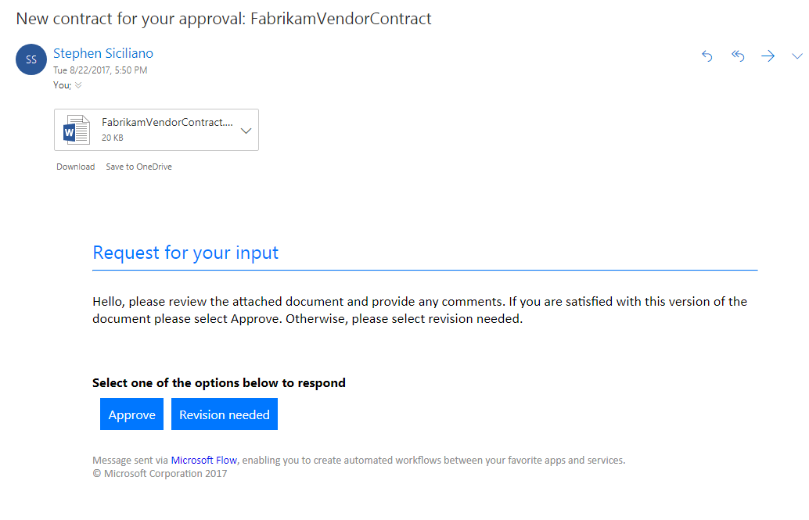Click the Forward arrow icon
809x520 pixels.
[768, 56]
